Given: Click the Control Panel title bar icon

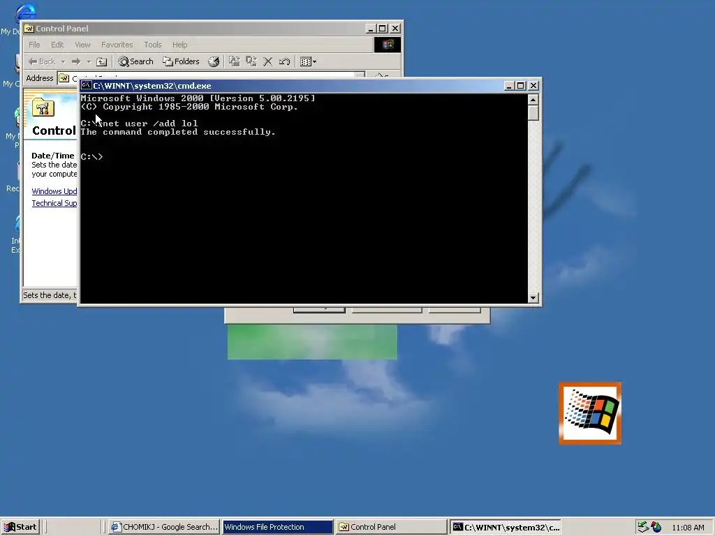Looking at the screenshot, I should pyautogui.click(x=29, y=29).
